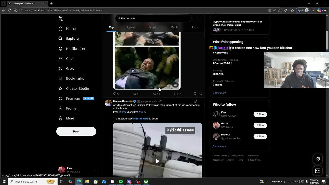Open the Terms of Service link
Image resolution: width=329 pixels, height=185 pixels.
pyautogui.click(x=220, y=156)
